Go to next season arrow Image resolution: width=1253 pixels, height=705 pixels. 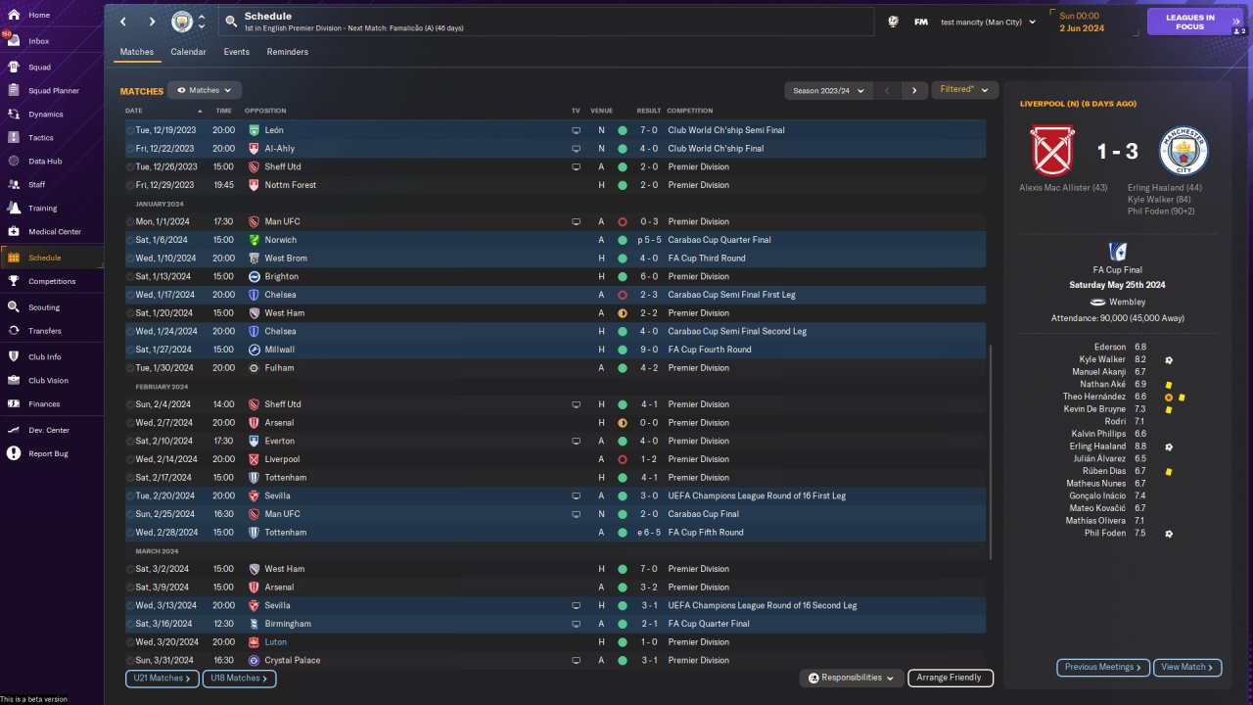click(914, 90)
